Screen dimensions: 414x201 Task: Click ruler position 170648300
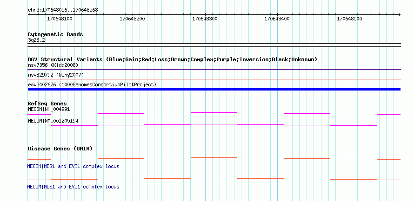point(205,19)
